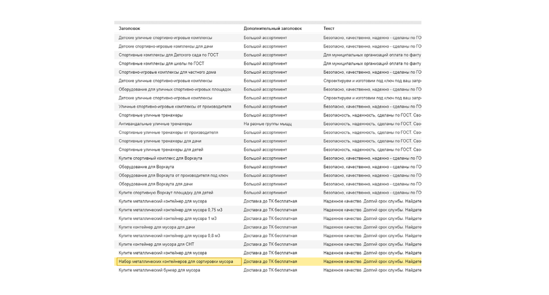The height and width of the screenshot is (295, 549).
Task: Select the Купите контейнер для мусора для СНТ row
Action: pos(268,244)
